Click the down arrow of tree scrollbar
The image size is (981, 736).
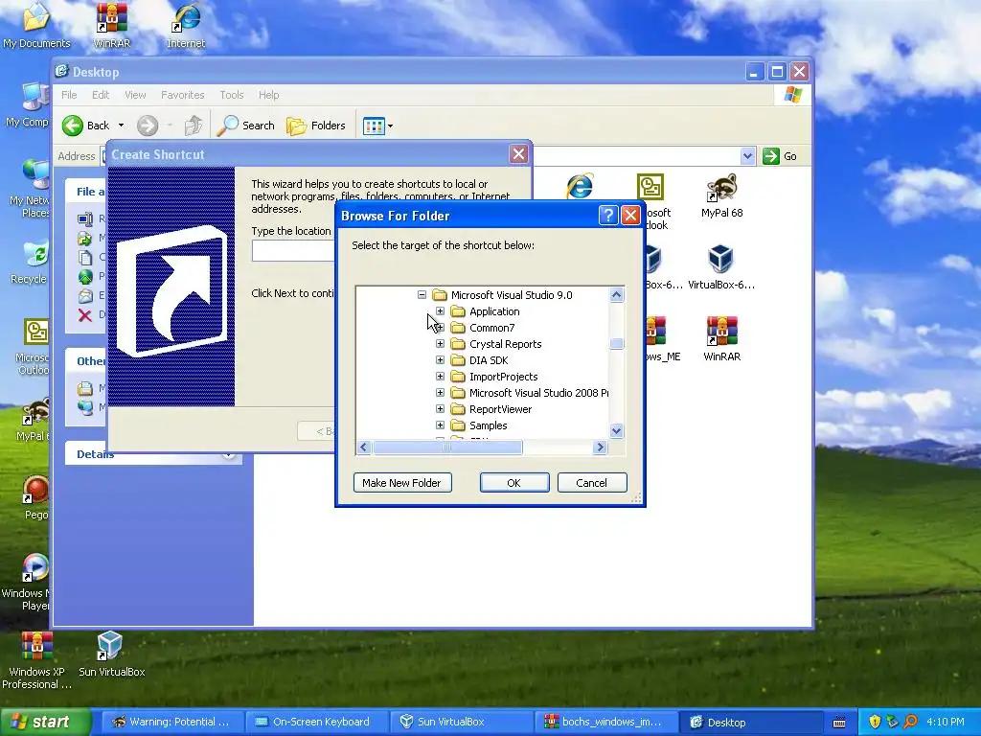616,430
